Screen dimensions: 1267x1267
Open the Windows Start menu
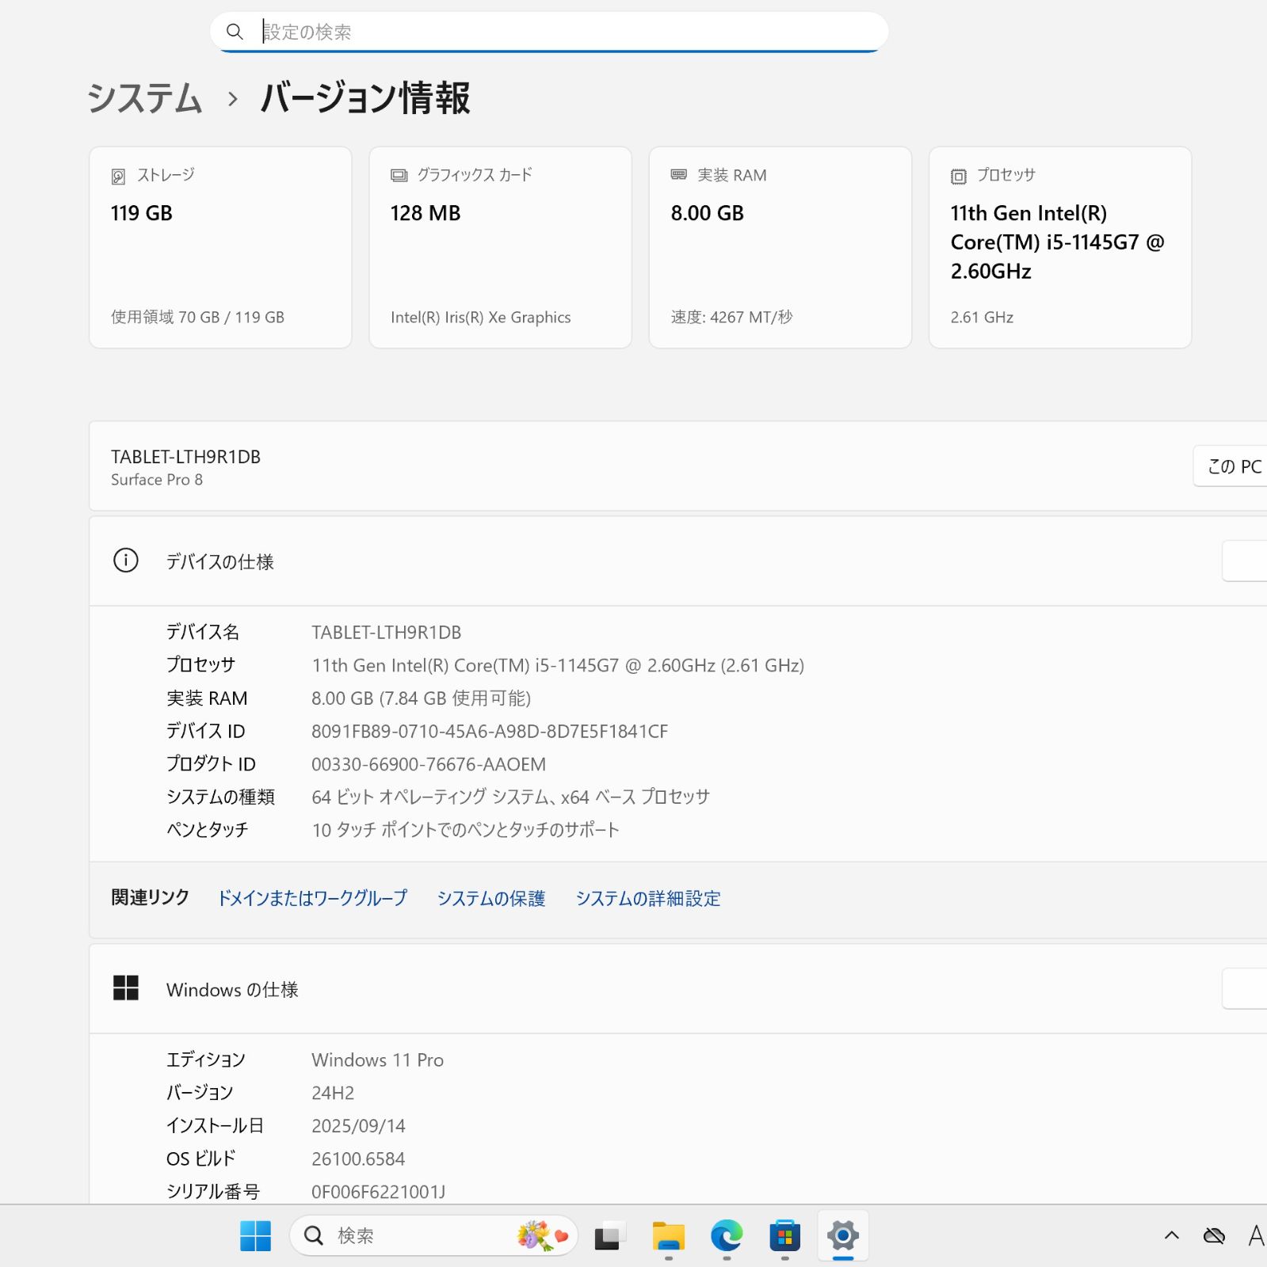click(x=255, y=1235)
